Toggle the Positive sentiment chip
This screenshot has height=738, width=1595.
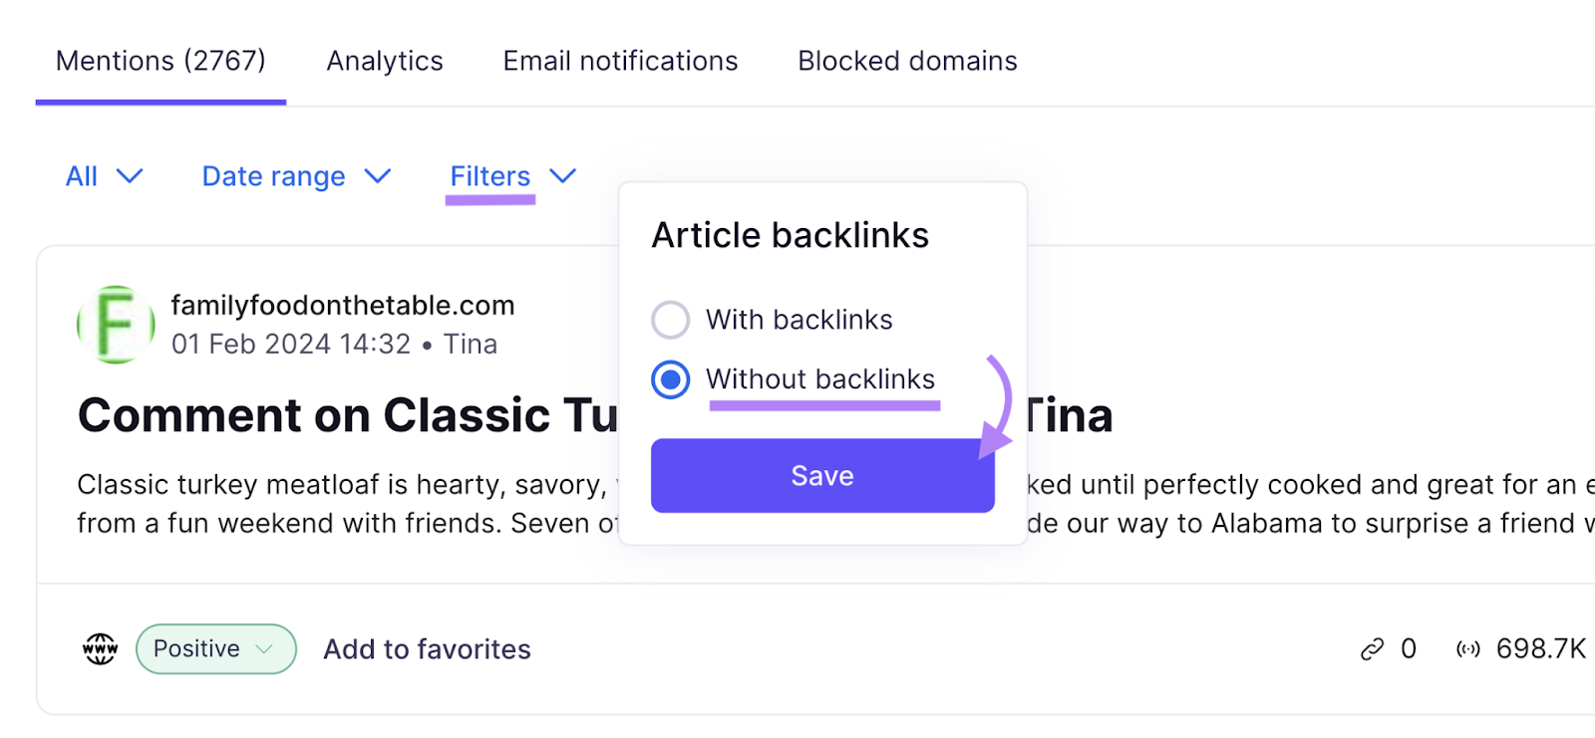pyautogui.click(x=215, y=648)
